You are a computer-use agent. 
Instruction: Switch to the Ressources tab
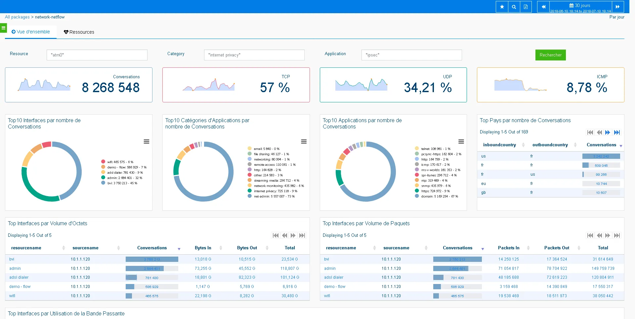(x=79, y=32)
